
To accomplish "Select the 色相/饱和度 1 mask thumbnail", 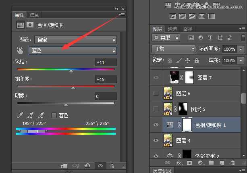I will [187, 125].
